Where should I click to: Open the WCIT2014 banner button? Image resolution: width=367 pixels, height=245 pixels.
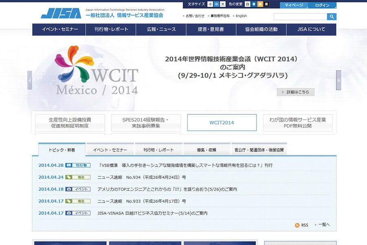click(222, 122)
